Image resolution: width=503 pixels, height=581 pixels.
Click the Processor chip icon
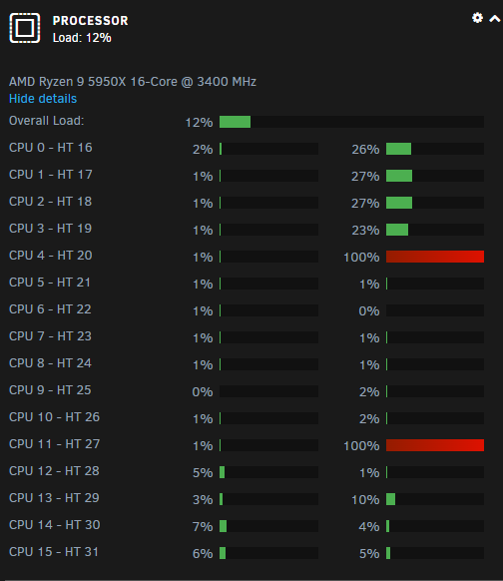(x=24, y=28)
